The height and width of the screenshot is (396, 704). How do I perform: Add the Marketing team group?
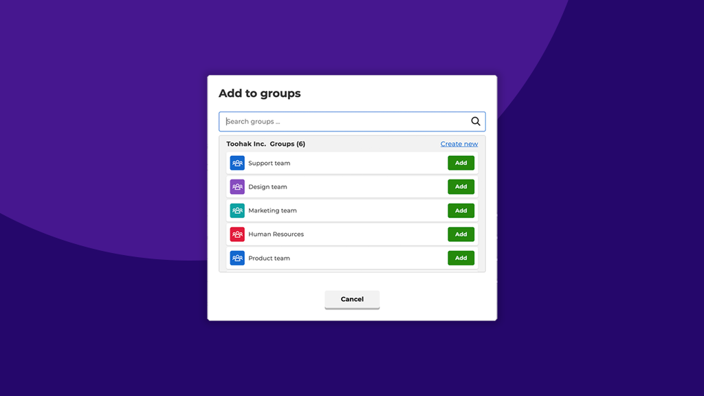point(461,210)
